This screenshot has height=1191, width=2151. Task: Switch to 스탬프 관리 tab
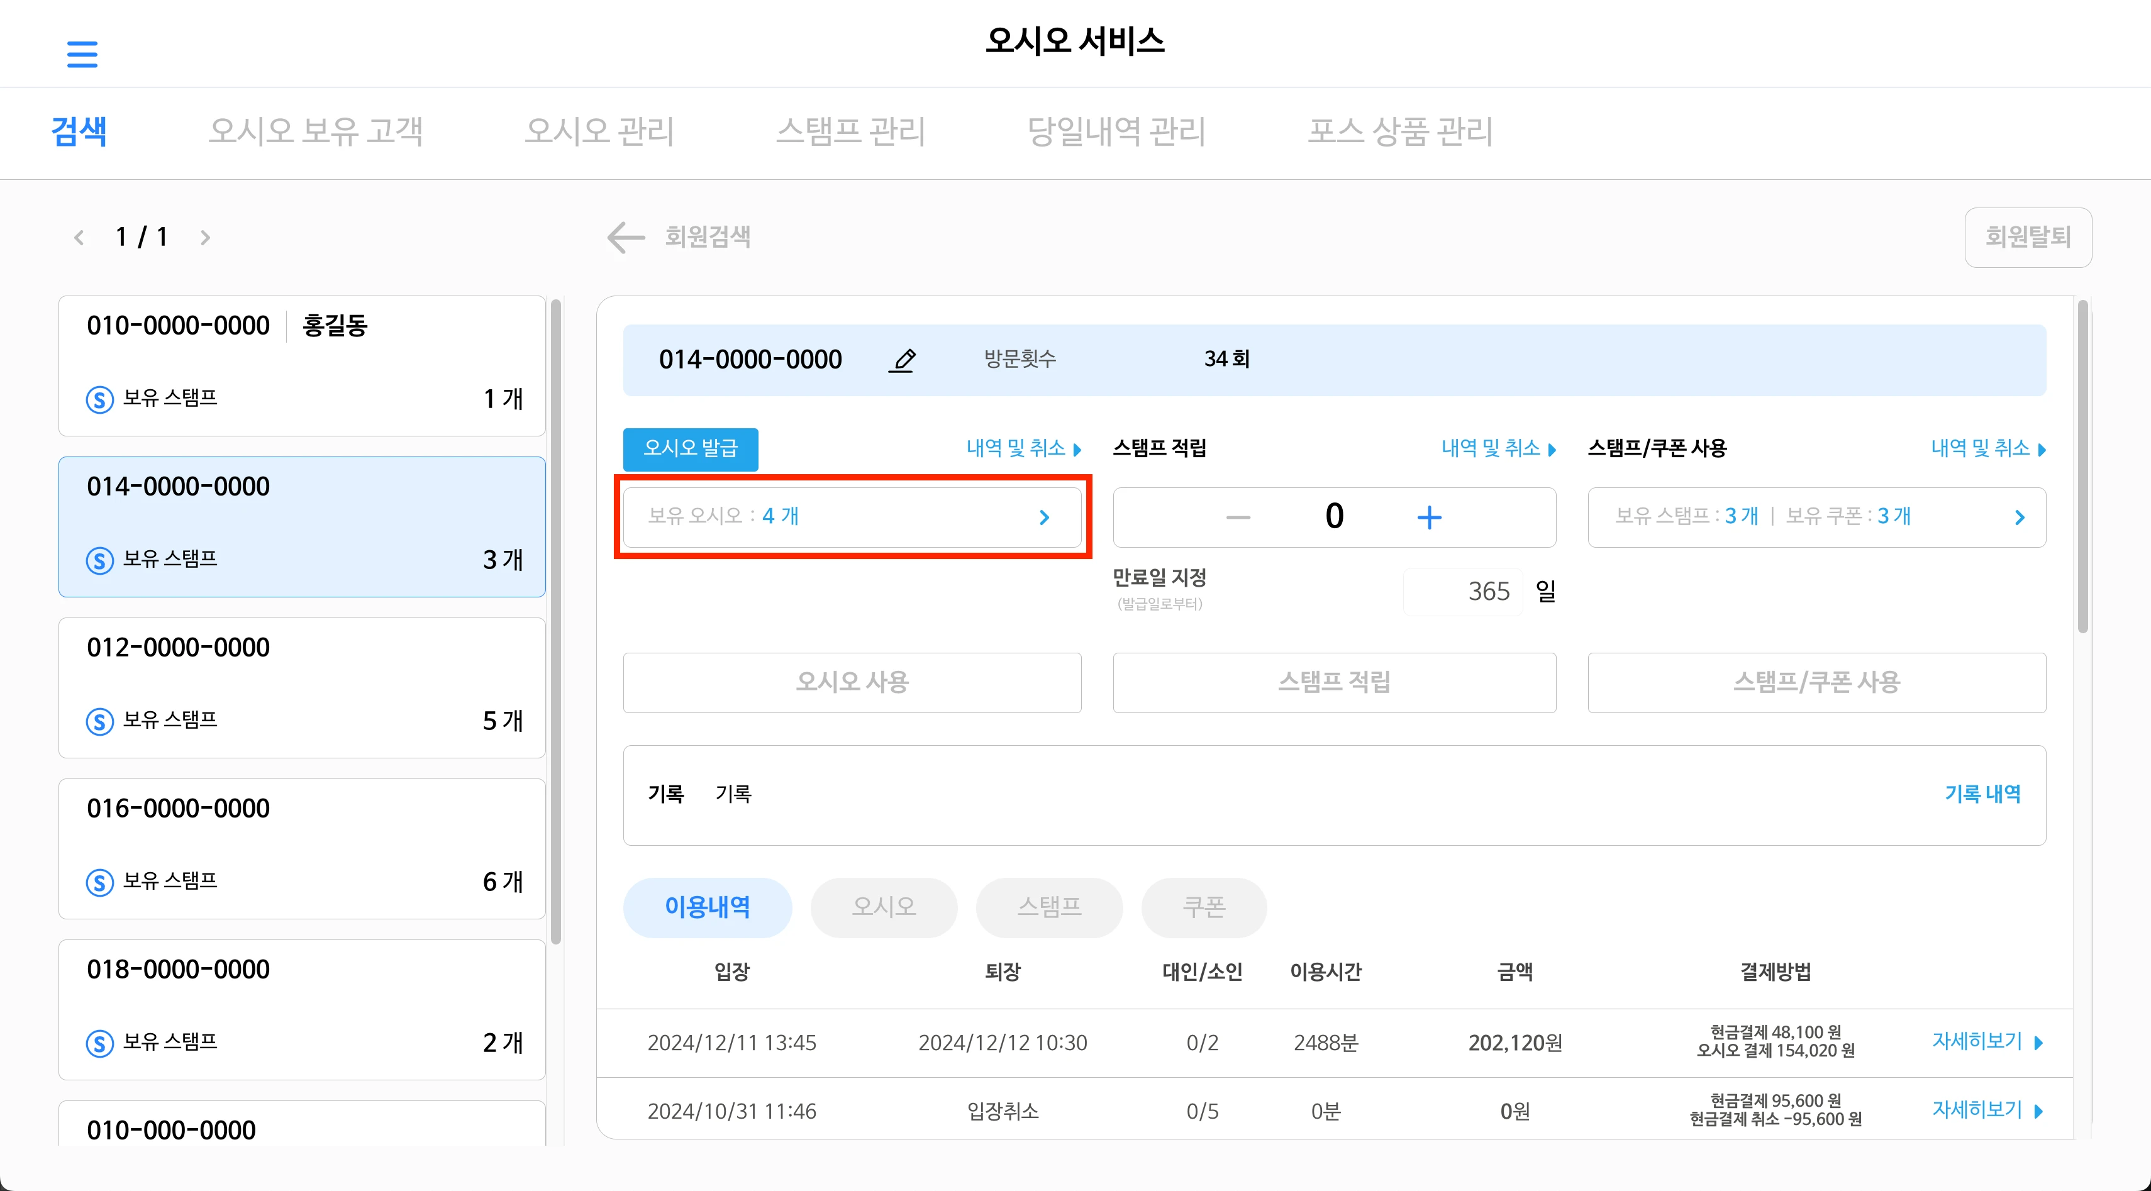click(x=851, y=132)
